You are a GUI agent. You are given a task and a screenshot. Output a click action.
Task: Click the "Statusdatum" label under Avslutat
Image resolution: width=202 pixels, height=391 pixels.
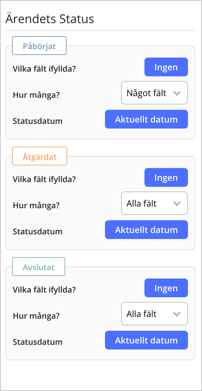[x=37, y=342]
